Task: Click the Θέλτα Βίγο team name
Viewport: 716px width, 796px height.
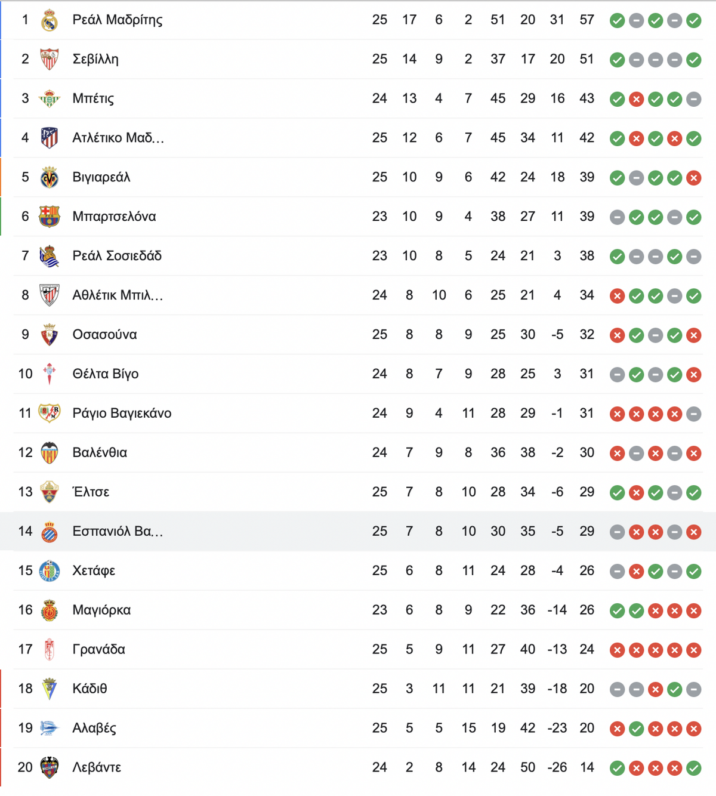Action: tap(106, 374)
